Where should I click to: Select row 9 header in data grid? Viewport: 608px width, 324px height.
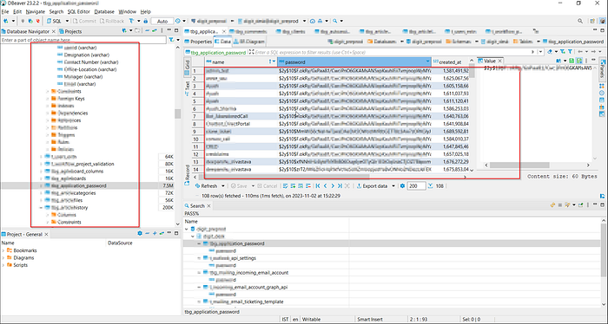[x=197, y=132]
